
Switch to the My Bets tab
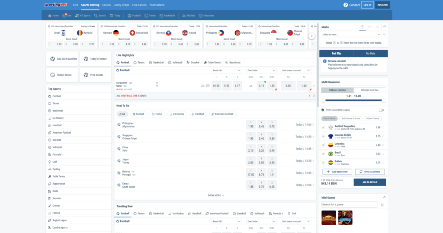pyautogui.click(x=370, y=53)
